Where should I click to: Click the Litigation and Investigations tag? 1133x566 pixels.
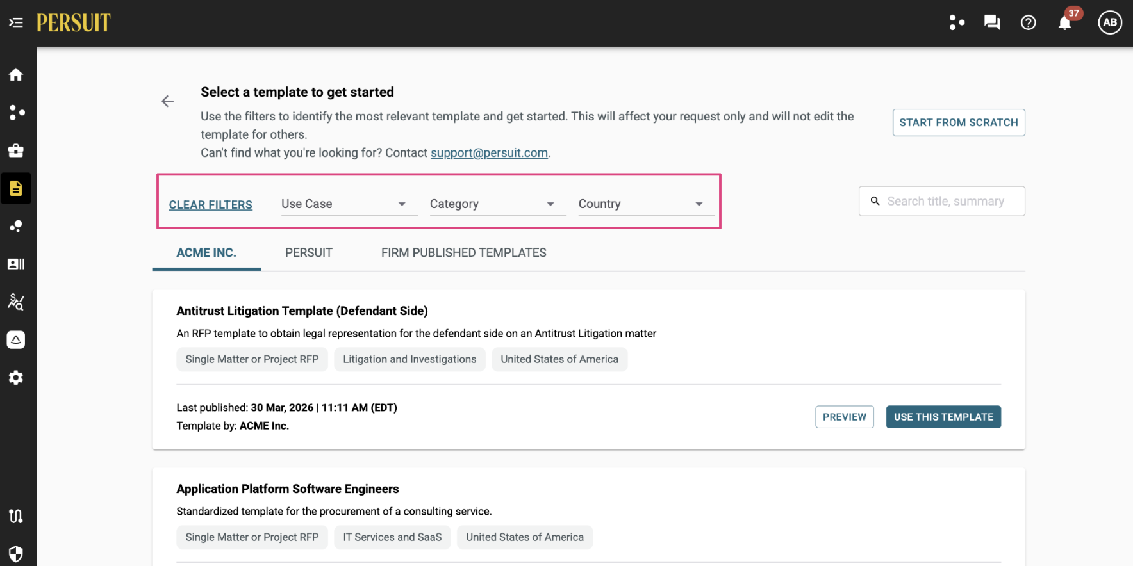pyautogui.click(x=410, y=360)
